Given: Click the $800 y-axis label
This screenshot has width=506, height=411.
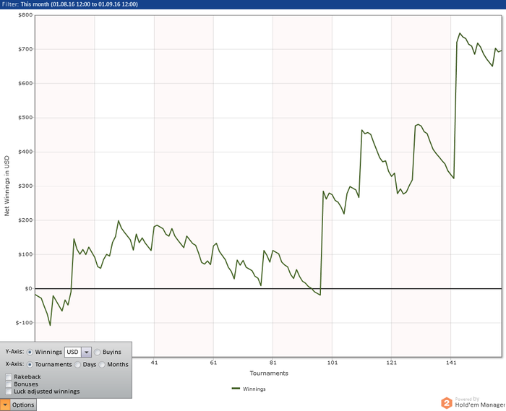Looking at the screenshot, I should (25, 15).
